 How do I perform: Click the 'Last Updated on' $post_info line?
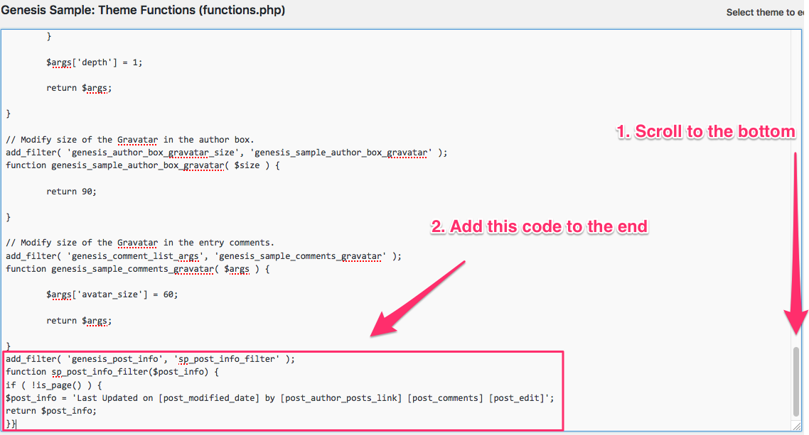(279, 398)
